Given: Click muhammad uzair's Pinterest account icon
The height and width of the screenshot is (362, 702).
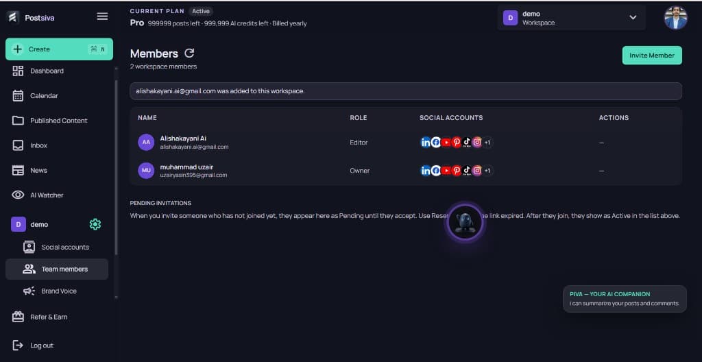Looking at the screenshot, I should pos(457,171).
